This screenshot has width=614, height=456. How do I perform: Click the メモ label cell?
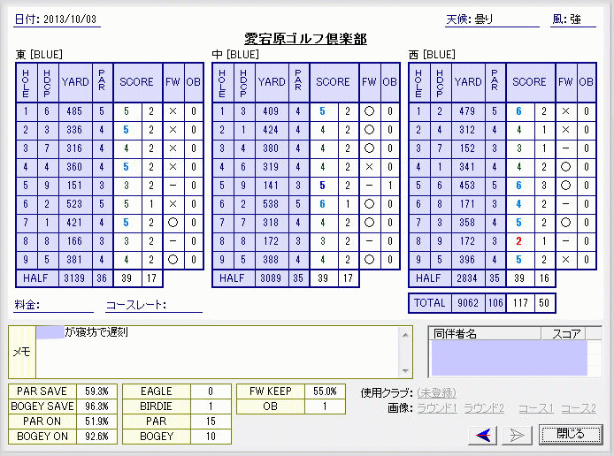point(22,353)
